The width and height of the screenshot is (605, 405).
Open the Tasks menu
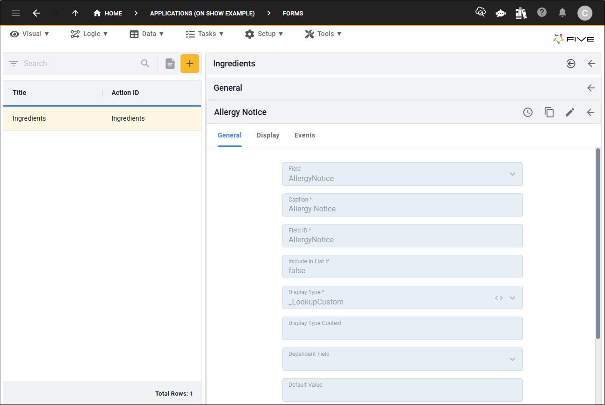[205, 34]
